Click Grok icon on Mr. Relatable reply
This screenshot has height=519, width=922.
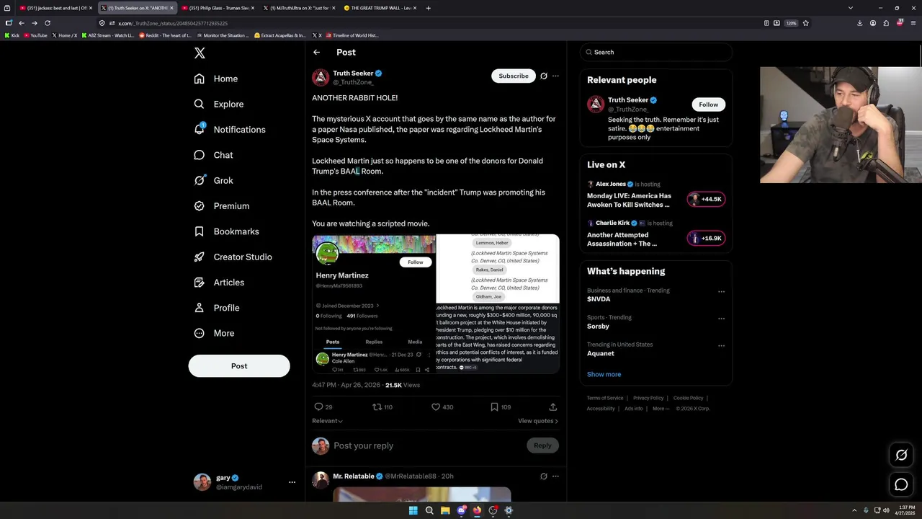pos(544,476)
